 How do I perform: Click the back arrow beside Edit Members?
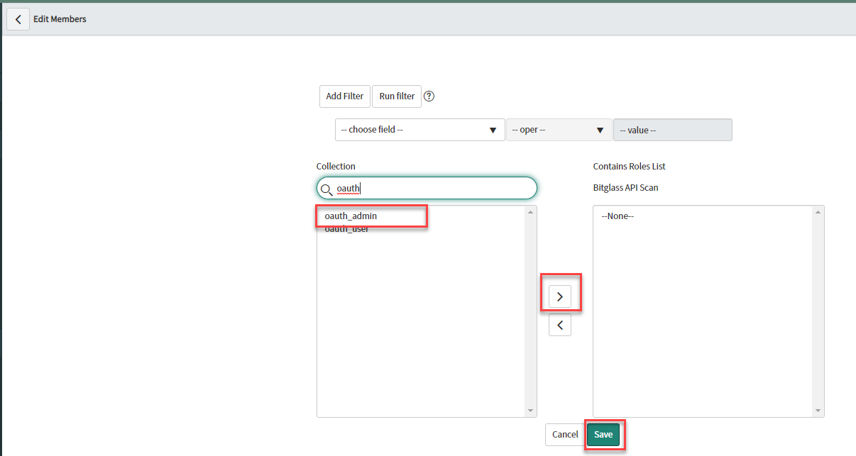tap(18, 19)
